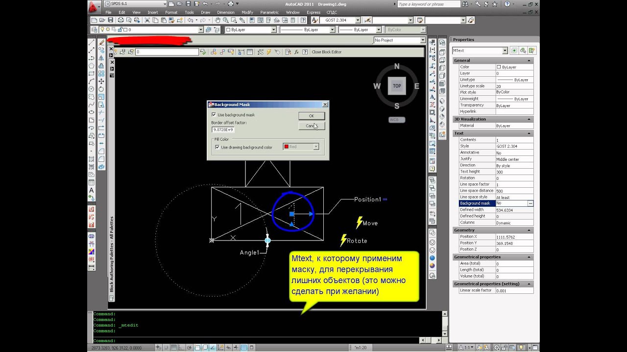
Task: Open the Parametric menu
Action: point(269,12)
